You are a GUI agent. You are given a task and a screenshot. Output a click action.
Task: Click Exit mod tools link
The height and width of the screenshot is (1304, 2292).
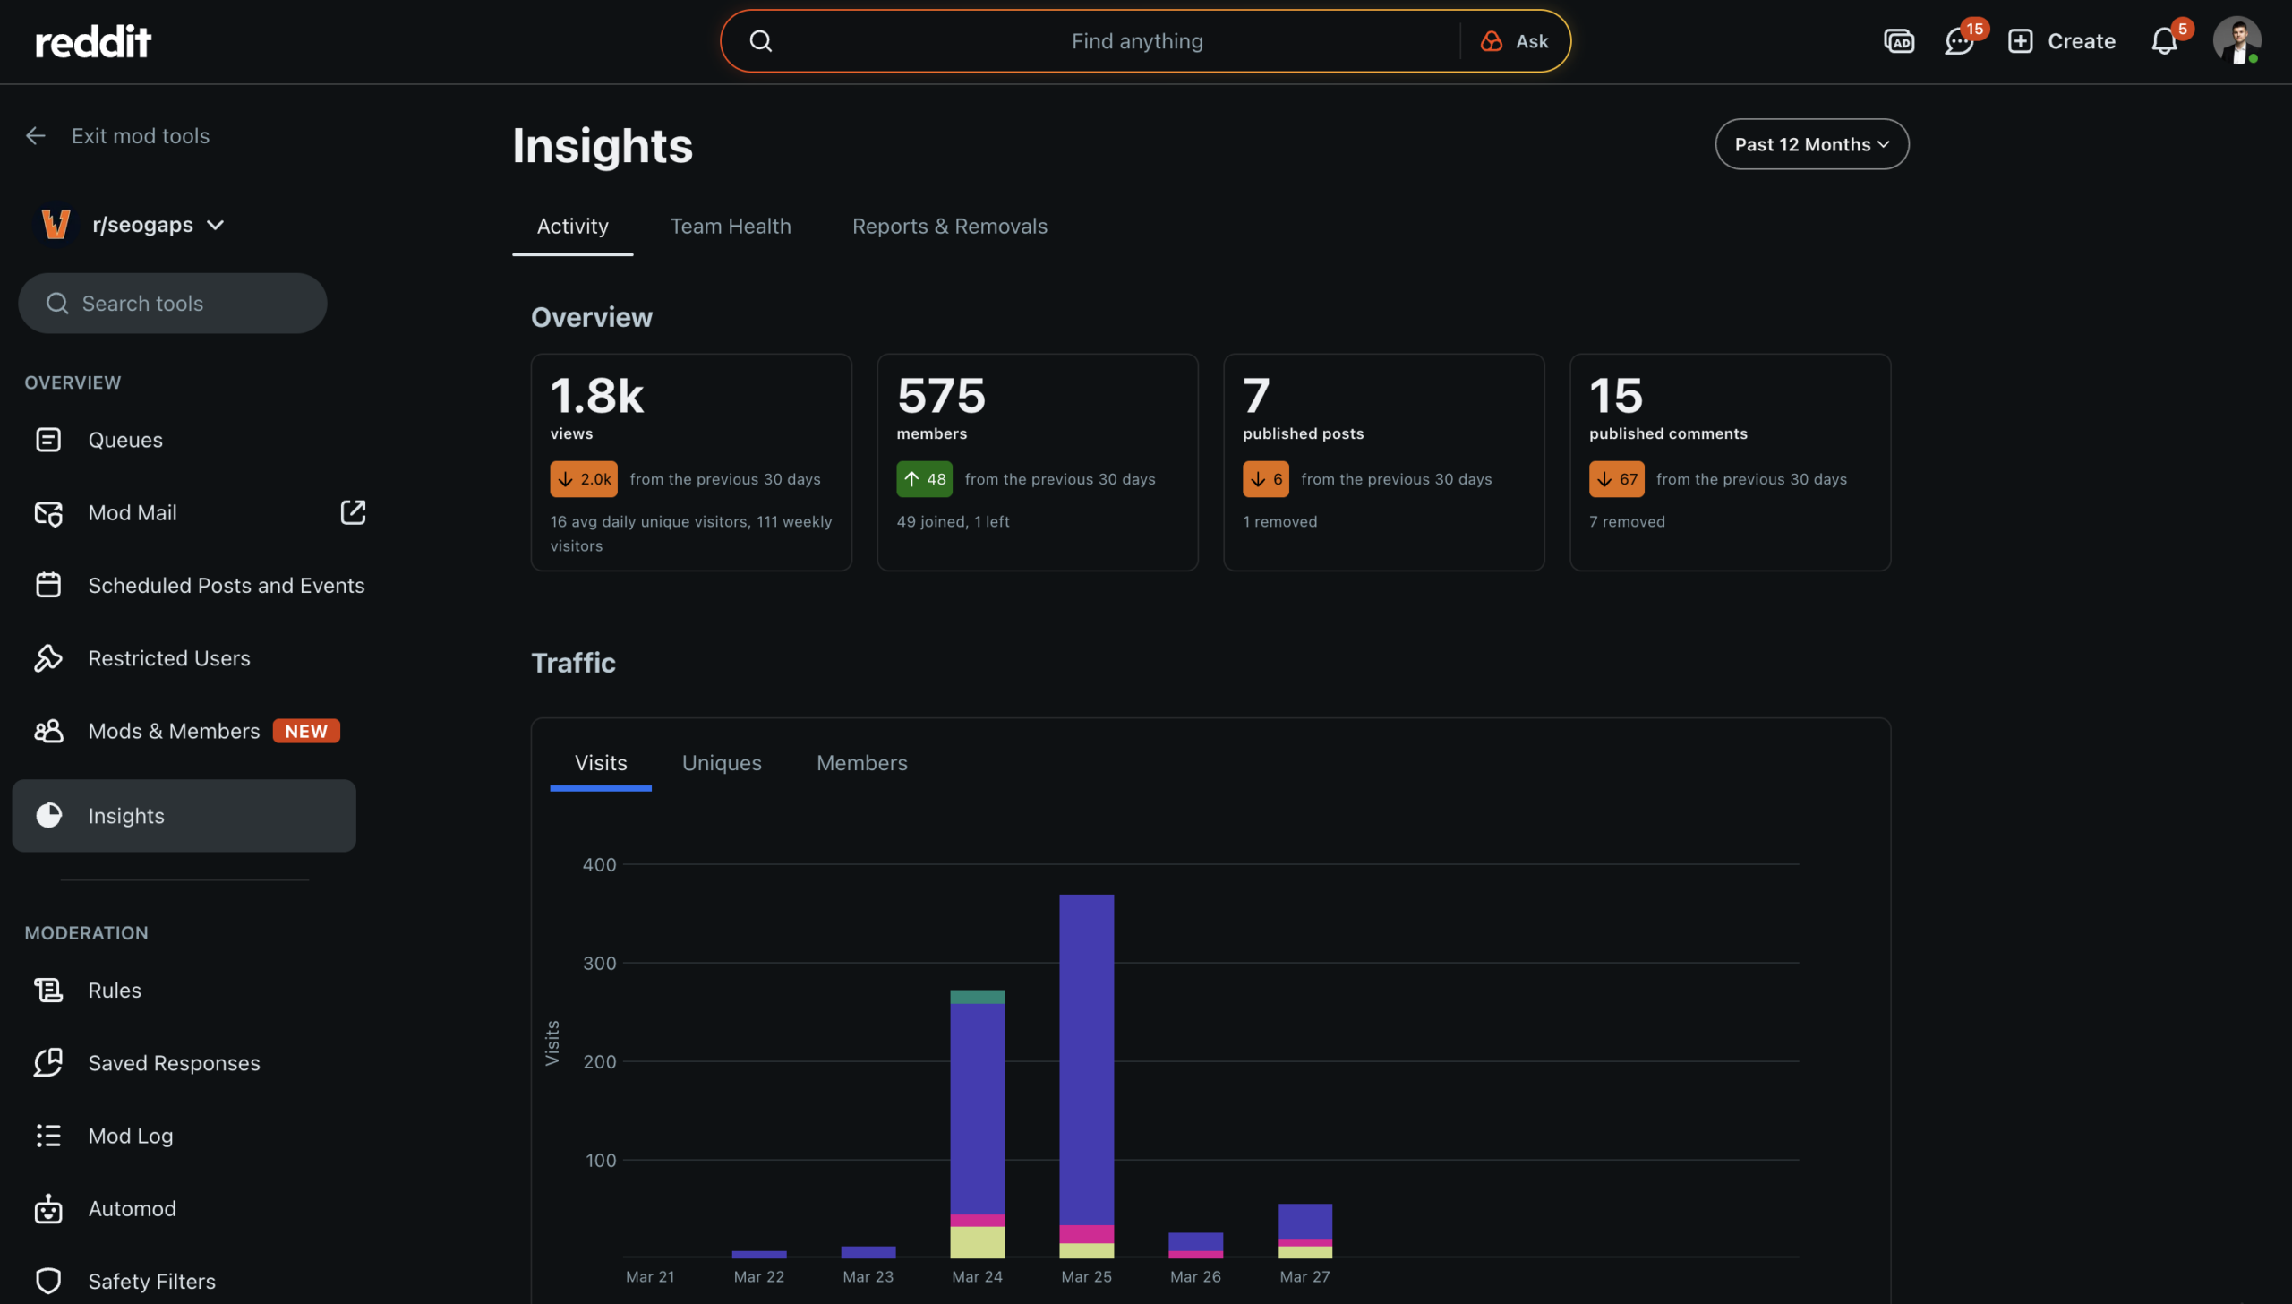140,136
